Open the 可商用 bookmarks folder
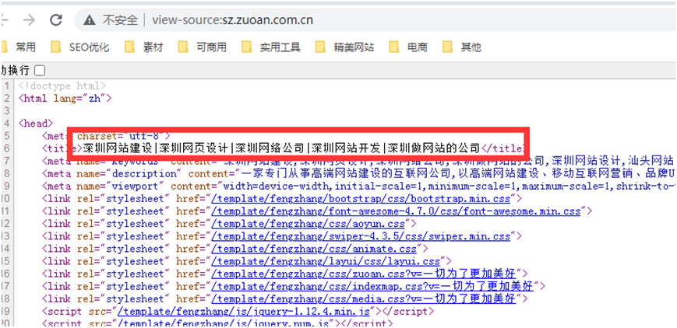The height and width of the screenshot is (328, 677). (x=203, y=47)
